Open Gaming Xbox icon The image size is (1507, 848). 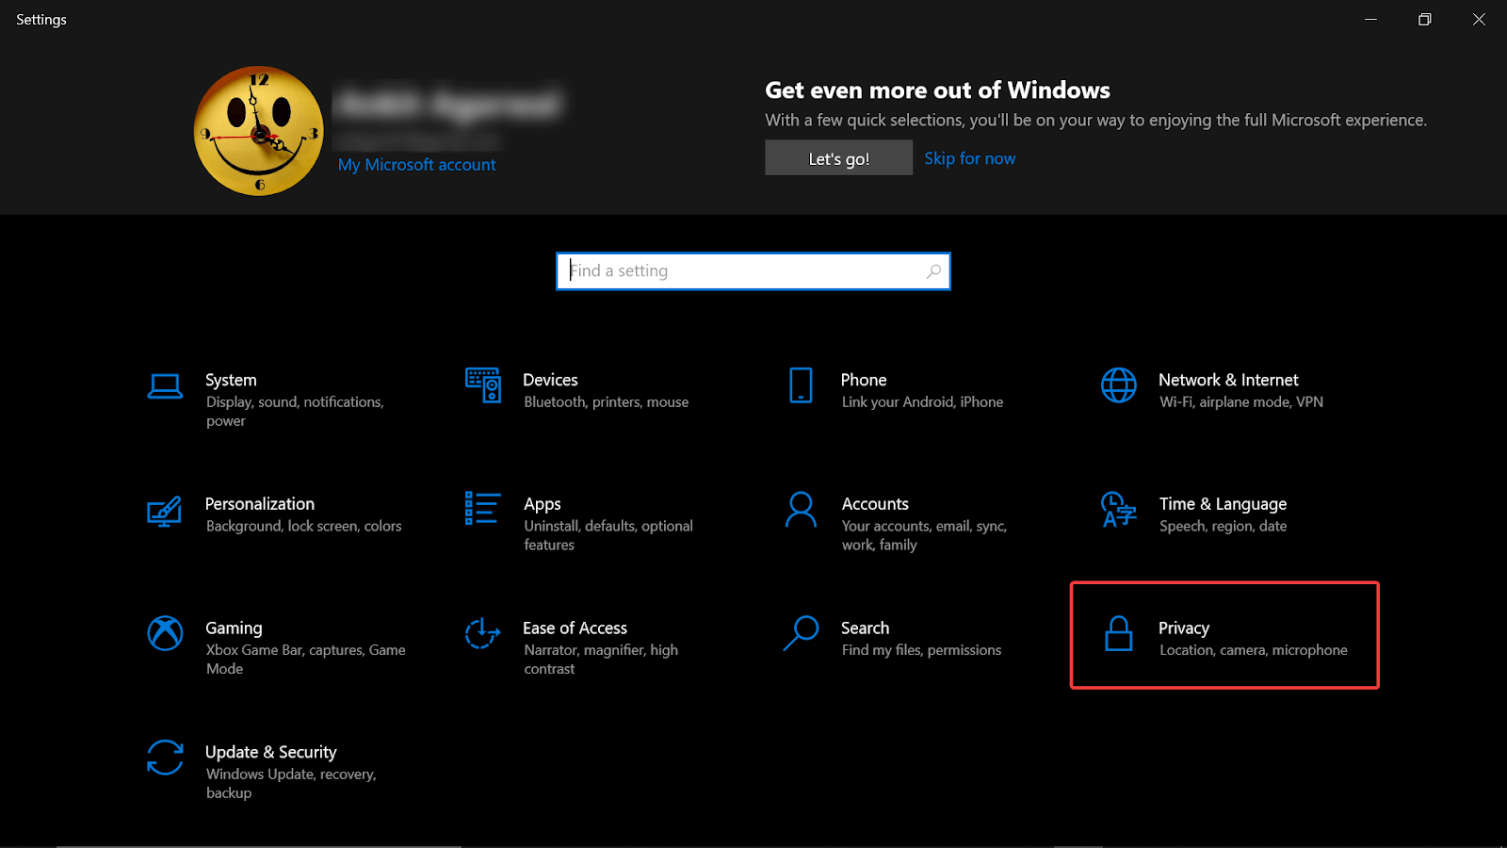coord(165,633)
